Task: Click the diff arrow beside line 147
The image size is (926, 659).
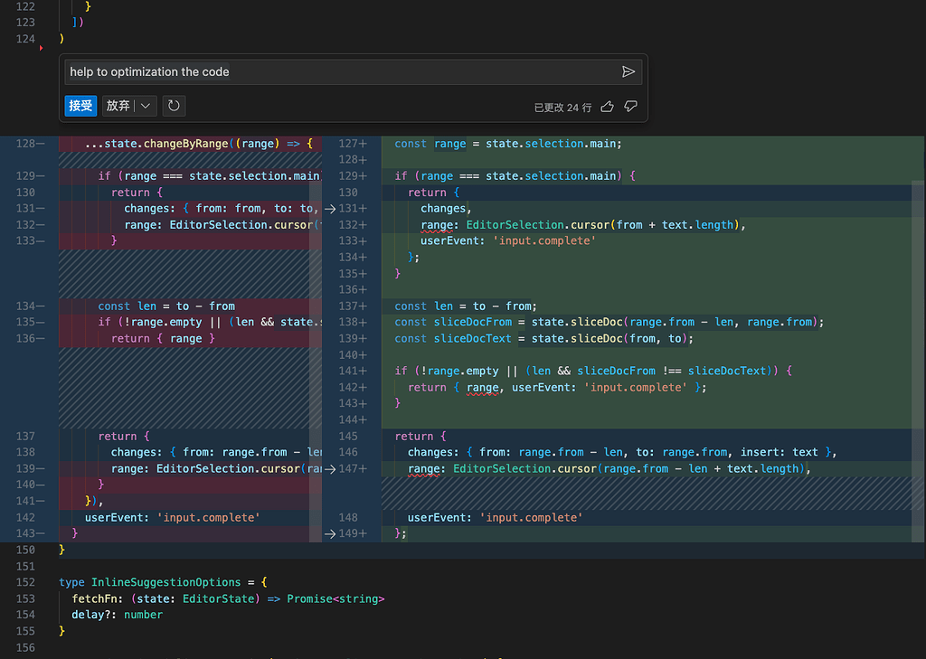Action: [x=329, y=468]
